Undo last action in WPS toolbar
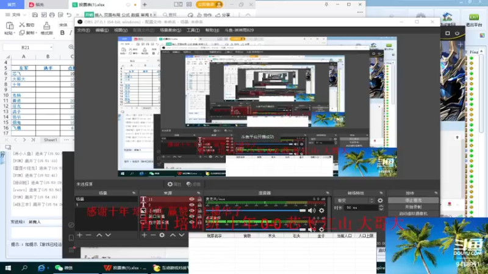The image size is (488, 274). point(69,15)
